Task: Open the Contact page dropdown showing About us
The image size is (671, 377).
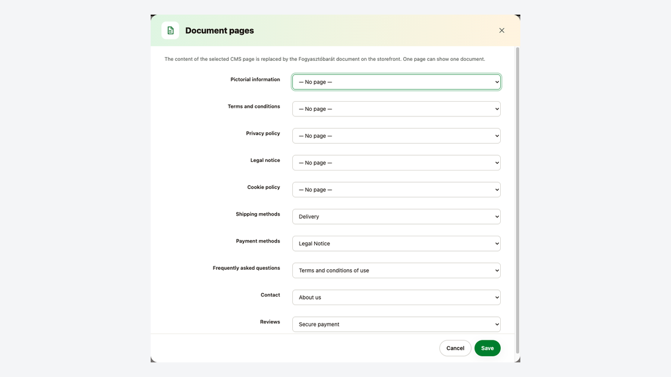Action: pos(396,297)
